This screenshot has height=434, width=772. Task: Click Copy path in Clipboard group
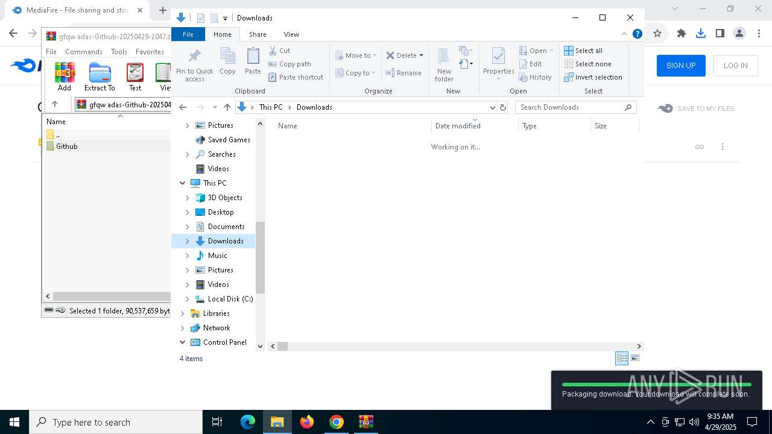289,64
